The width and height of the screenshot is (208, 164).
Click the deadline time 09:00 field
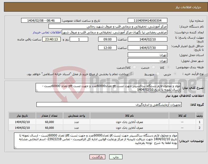click(107, 39)
